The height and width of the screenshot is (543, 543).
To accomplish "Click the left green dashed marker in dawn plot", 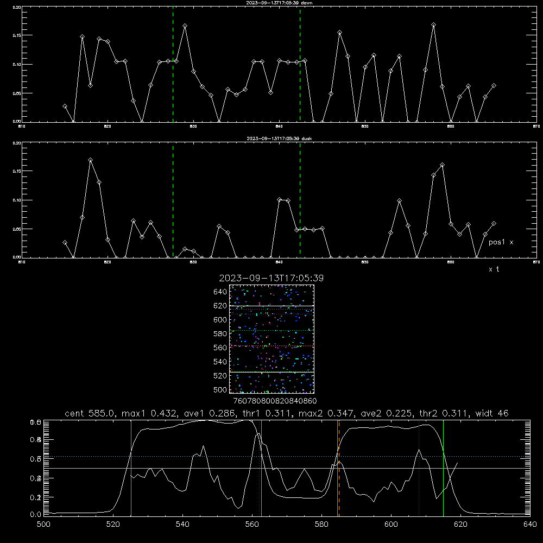I will tap(173, 64).
